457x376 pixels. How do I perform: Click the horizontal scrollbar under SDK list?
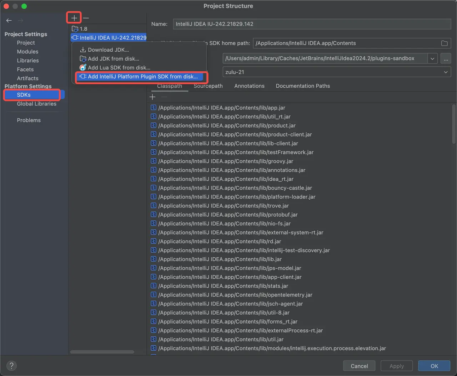click(102, 352)
